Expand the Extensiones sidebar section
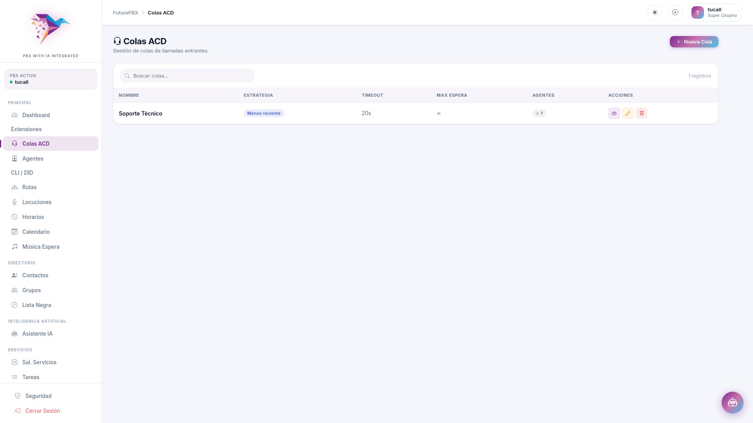Image resolution: width=753 pixels, height=423 pixels. coord(26,129)
